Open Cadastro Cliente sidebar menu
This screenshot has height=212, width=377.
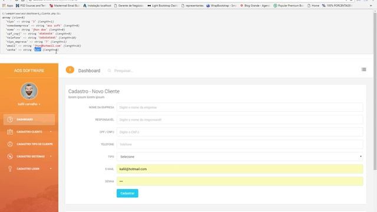(29, 132)
